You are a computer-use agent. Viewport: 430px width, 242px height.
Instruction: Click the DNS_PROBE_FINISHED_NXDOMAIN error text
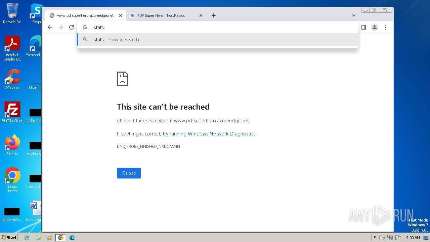click(148, 147)
